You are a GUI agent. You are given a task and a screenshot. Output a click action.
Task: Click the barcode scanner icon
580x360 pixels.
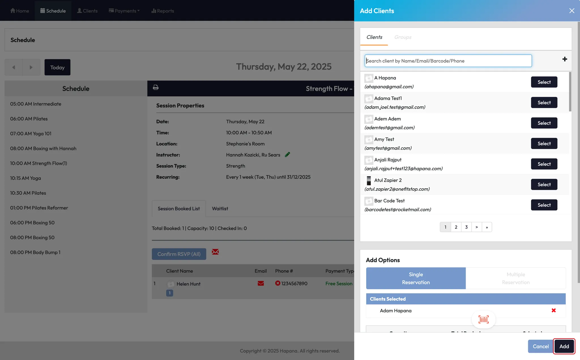click(x=483, y=320)
